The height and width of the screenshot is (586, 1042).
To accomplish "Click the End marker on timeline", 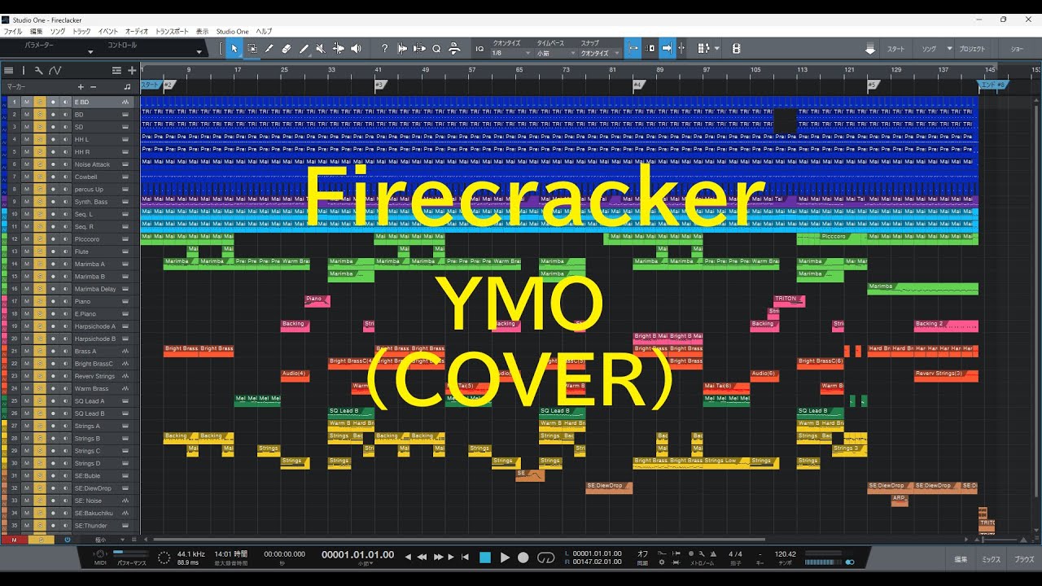I will tap(992, 84).
